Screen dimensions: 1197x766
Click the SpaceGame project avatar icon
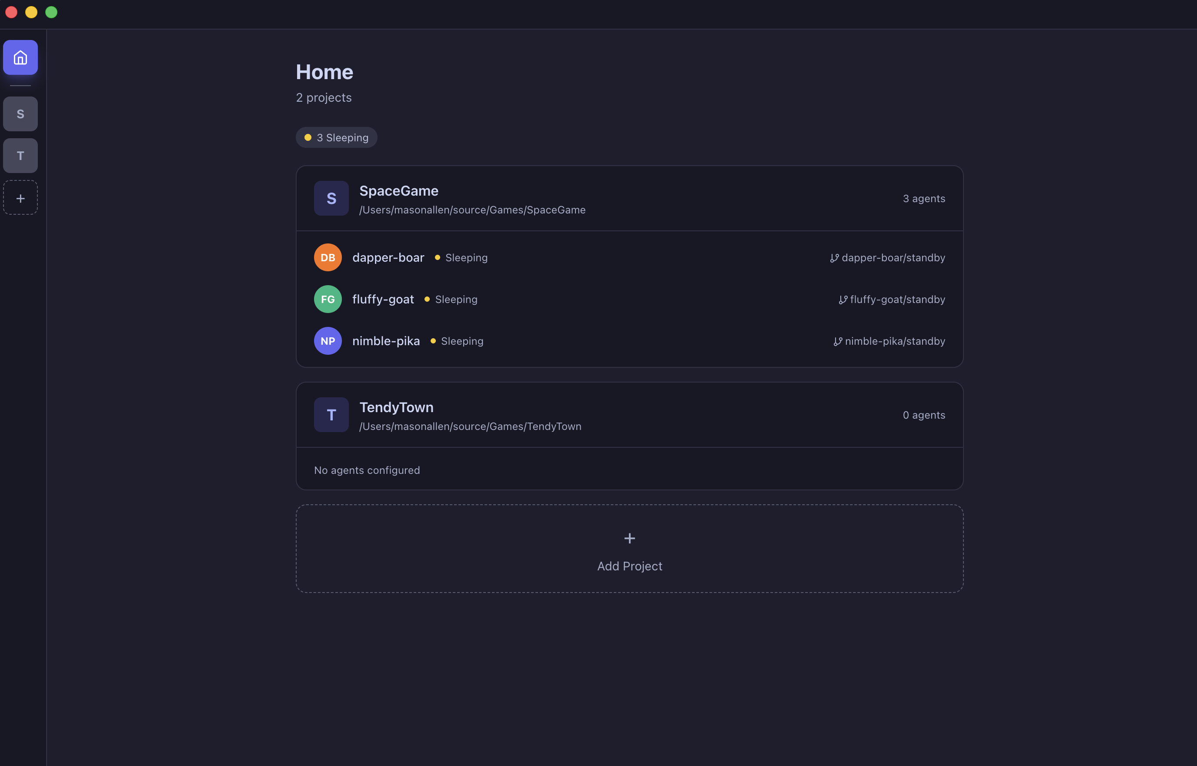point(331,198)
